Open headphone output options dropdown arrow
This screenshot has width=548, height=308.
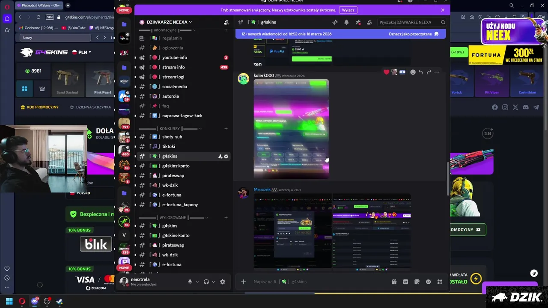tap(214, 282)
